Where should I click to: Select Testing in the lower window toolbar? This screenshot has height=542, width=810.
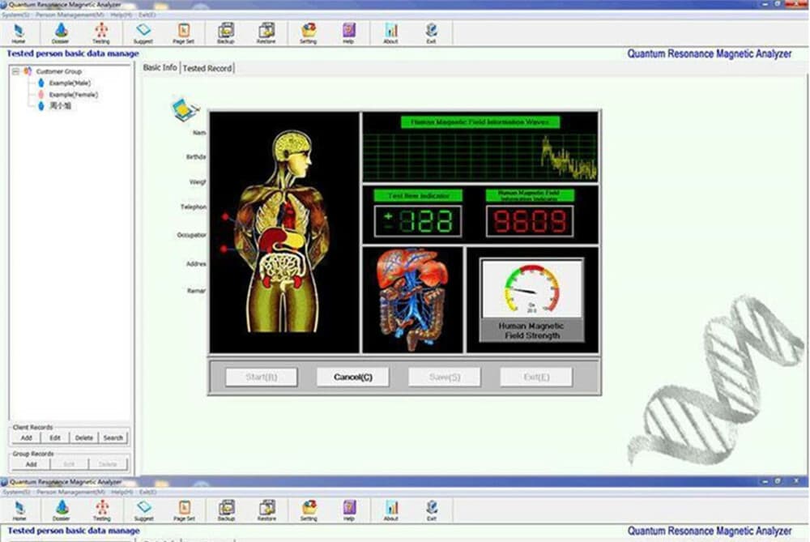(102, 510)
